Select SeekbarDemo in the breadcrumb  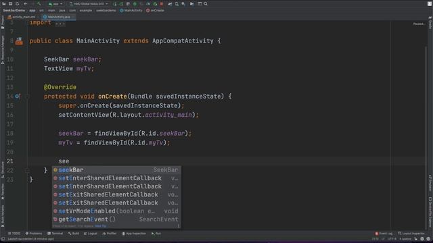[14, 11]
